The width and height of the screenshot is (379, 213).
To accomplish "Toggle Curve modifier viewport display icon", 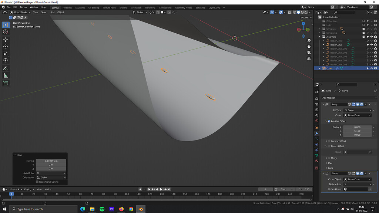I will 358,173.
